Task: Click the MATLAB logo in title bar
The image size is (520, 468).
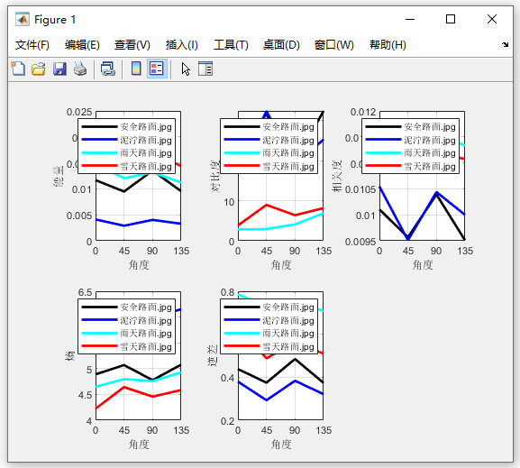Action: [x=23, y=20]
